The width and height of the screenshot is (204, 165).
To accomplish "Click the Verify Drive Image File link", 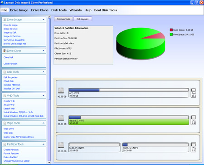I will 14,40.
